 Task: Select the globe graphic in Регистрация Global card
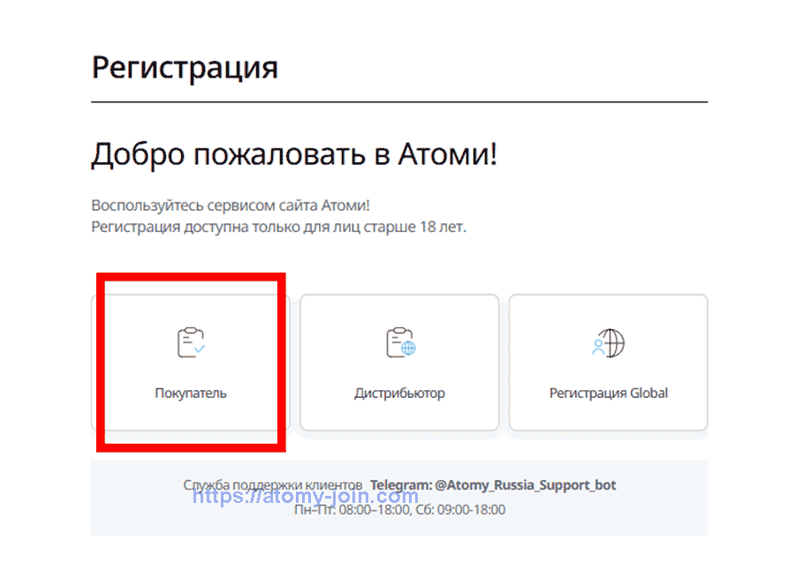coord(612,341)
